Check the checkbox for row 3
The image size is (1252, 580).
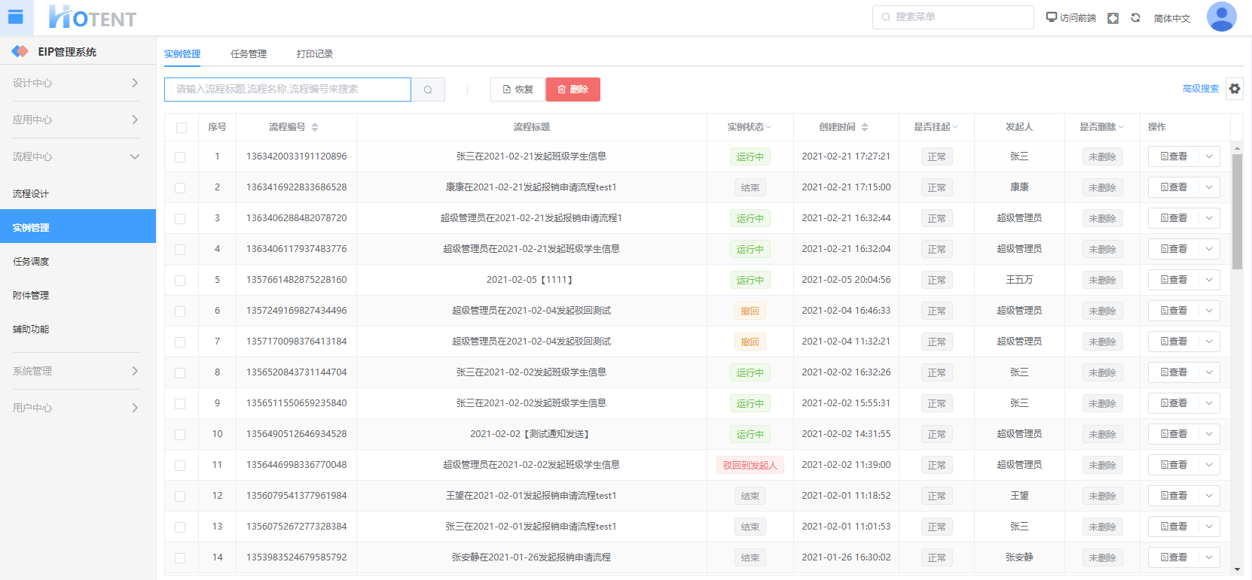(180, 218)
